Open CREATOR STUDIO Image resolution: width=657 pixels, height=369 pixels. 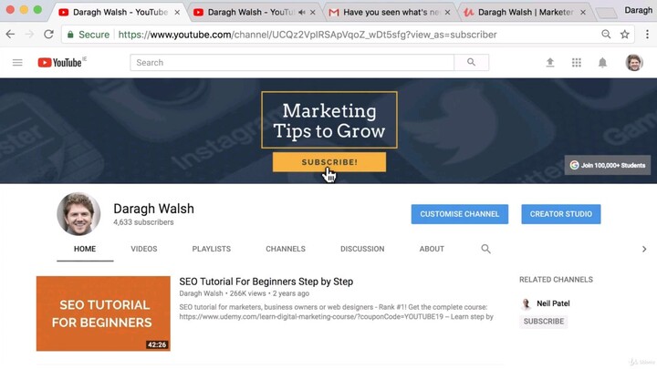[x=561, y=214]
